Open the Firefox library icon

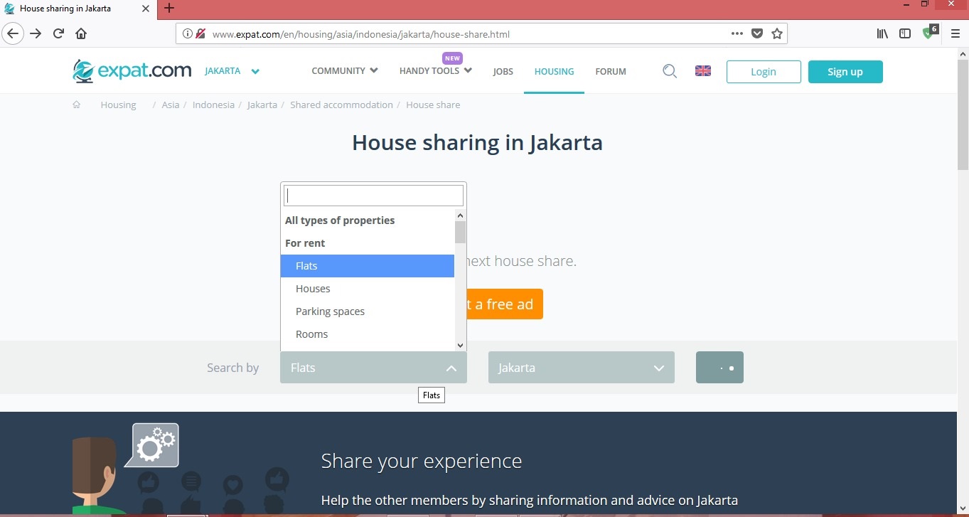[882, 33]
